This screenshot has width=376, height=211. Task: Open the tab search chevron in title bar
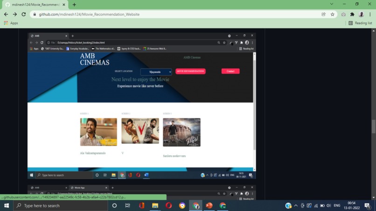(332, 4)
